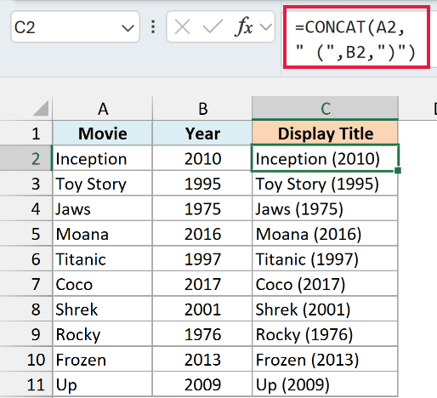Select row 6 header

[26, 259]
